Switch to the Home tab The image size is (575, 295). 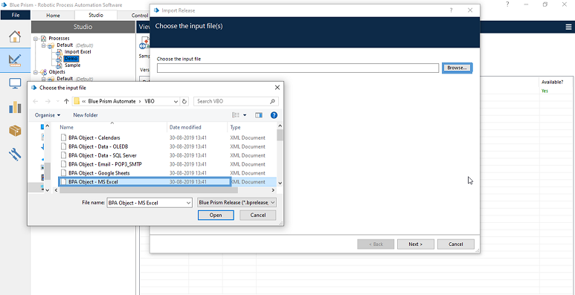(x=53, y=16)
